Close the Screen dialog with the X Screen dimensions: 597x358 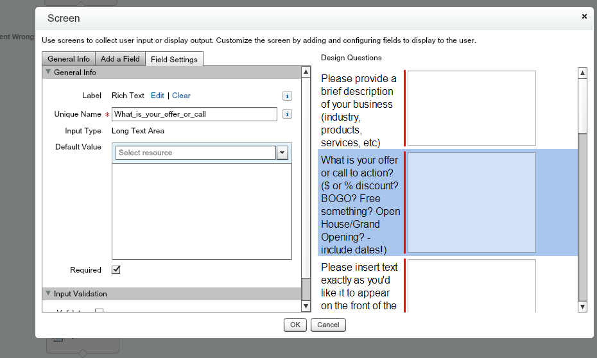(x=584, y=17)
